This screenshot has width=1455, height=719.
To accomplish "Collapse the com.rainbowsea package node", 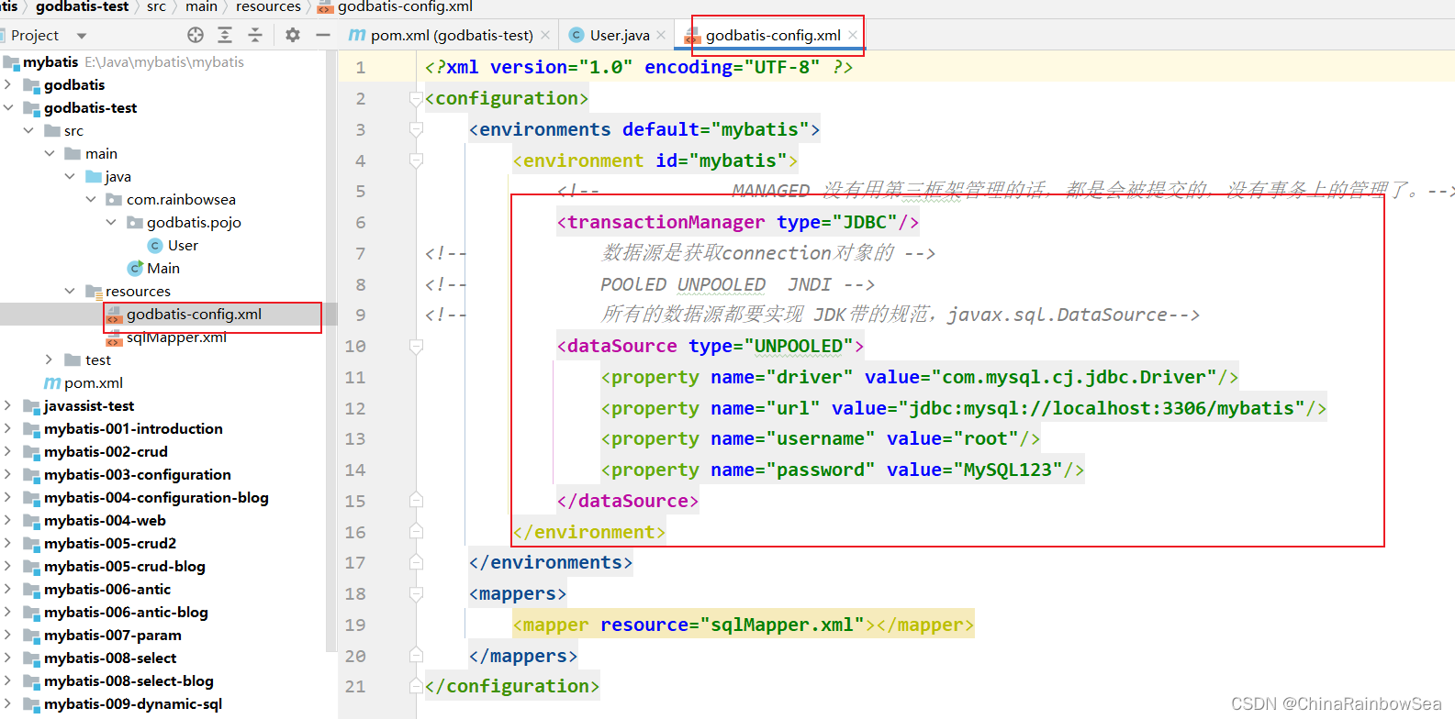I will point(91,199).
